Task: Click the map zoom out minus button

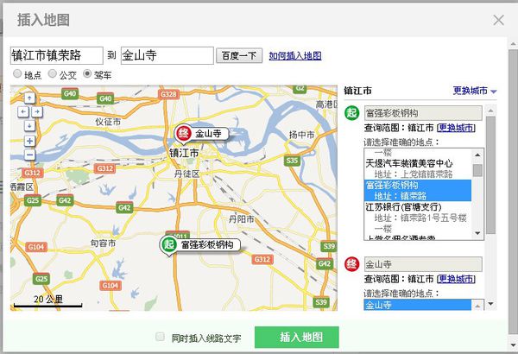Action: [x=29, y=155]
